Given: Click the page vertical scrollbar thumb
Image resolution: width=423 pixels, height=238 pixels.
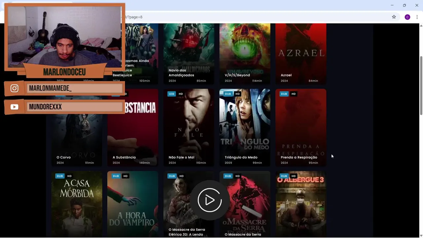Looking at the screenshot, I should click(421, 86).
